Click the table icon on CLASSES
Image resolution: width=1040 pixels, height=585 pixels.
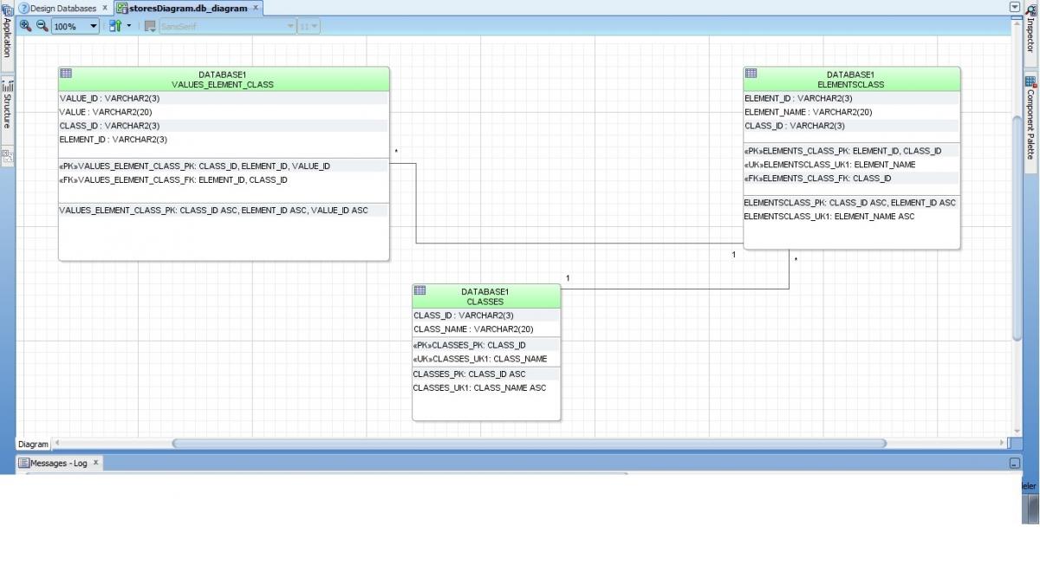pos(419,290)
